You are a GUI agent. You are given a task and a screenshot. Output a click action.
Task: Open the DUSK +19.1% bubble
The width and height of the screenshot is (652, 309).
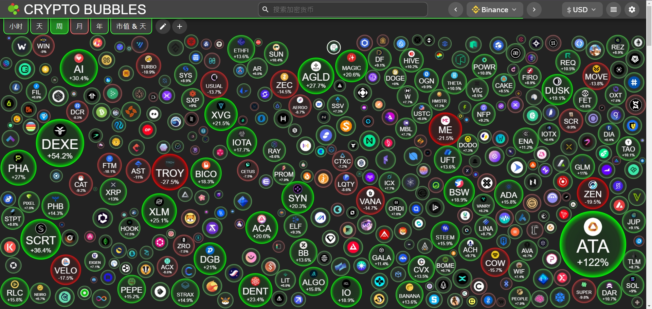(x=557, y=89)
